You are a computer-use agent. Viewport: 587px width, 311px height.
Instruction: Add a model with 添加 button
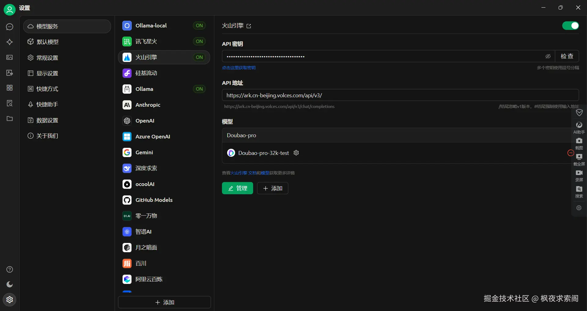tap(272, 188)
